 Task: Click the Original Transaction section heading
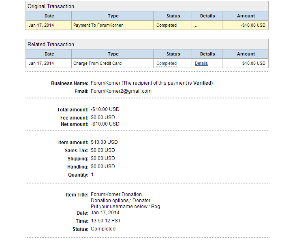(x=51, y=6)
